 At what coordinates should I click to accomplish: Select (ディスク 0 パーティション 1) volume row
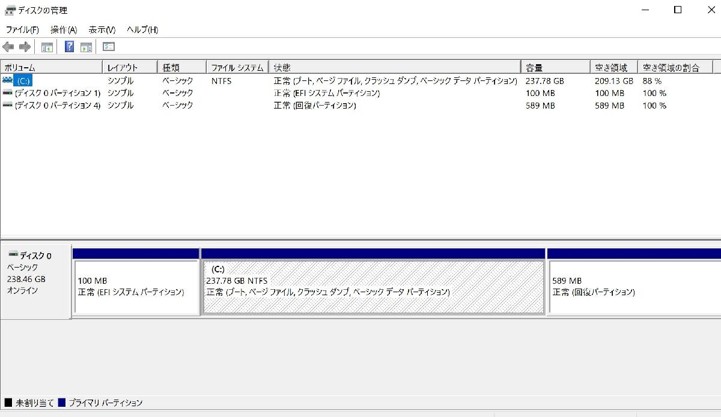tap(58, 93)
